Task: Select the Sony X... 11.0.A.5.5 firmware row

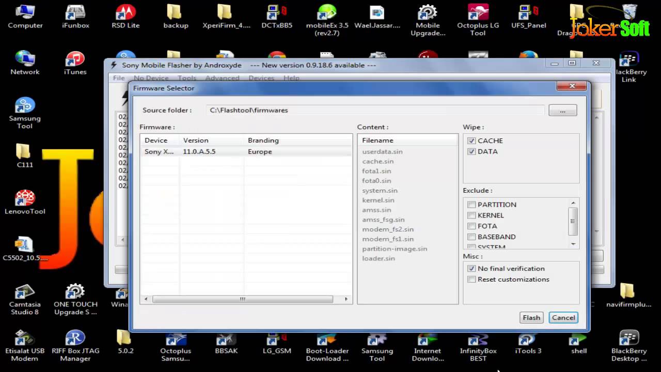Action: pos(246,151)
